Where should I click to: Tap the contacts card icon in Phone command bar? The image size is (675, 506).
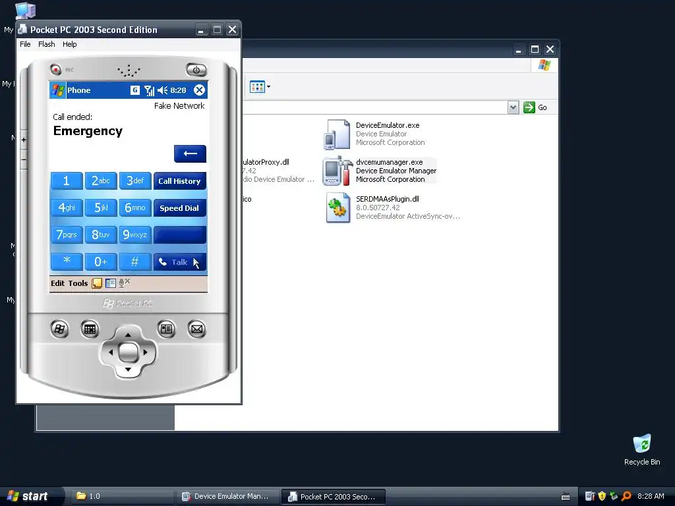click(x=111, y=283)
